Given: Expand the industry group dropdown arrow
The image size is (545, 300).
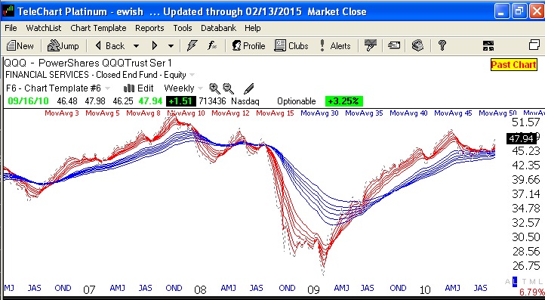Looking at the screenshot, I should [x=192, y=75].
